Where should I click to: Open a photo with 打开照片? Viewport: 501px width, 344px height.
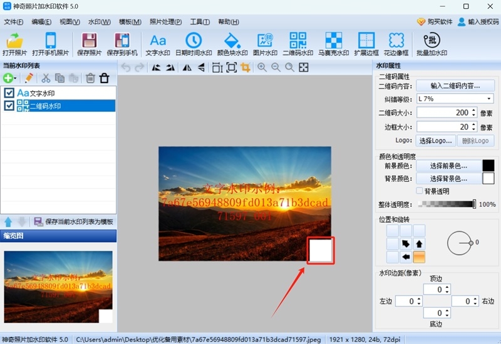tap(14, 44)
